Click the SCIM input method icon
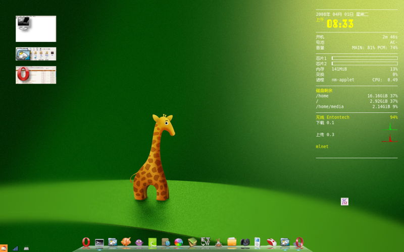 344,201
